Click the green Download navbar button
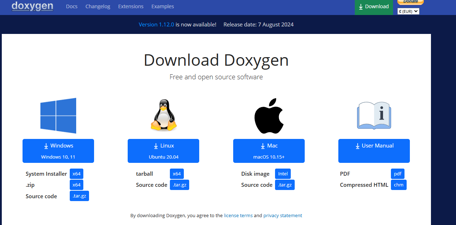The height and width of the screenshot is (225, 456). click(374, 7)
